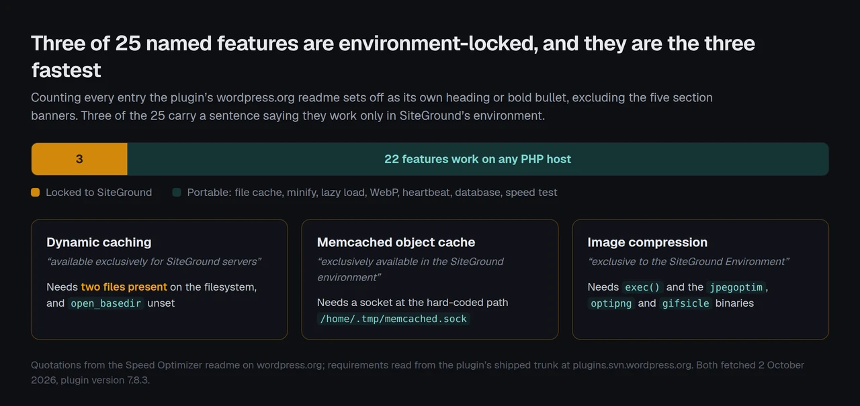Viewport: 860px width, 406px height.
Task: Click the 'optipng' code chip
Action: (611, 303)
